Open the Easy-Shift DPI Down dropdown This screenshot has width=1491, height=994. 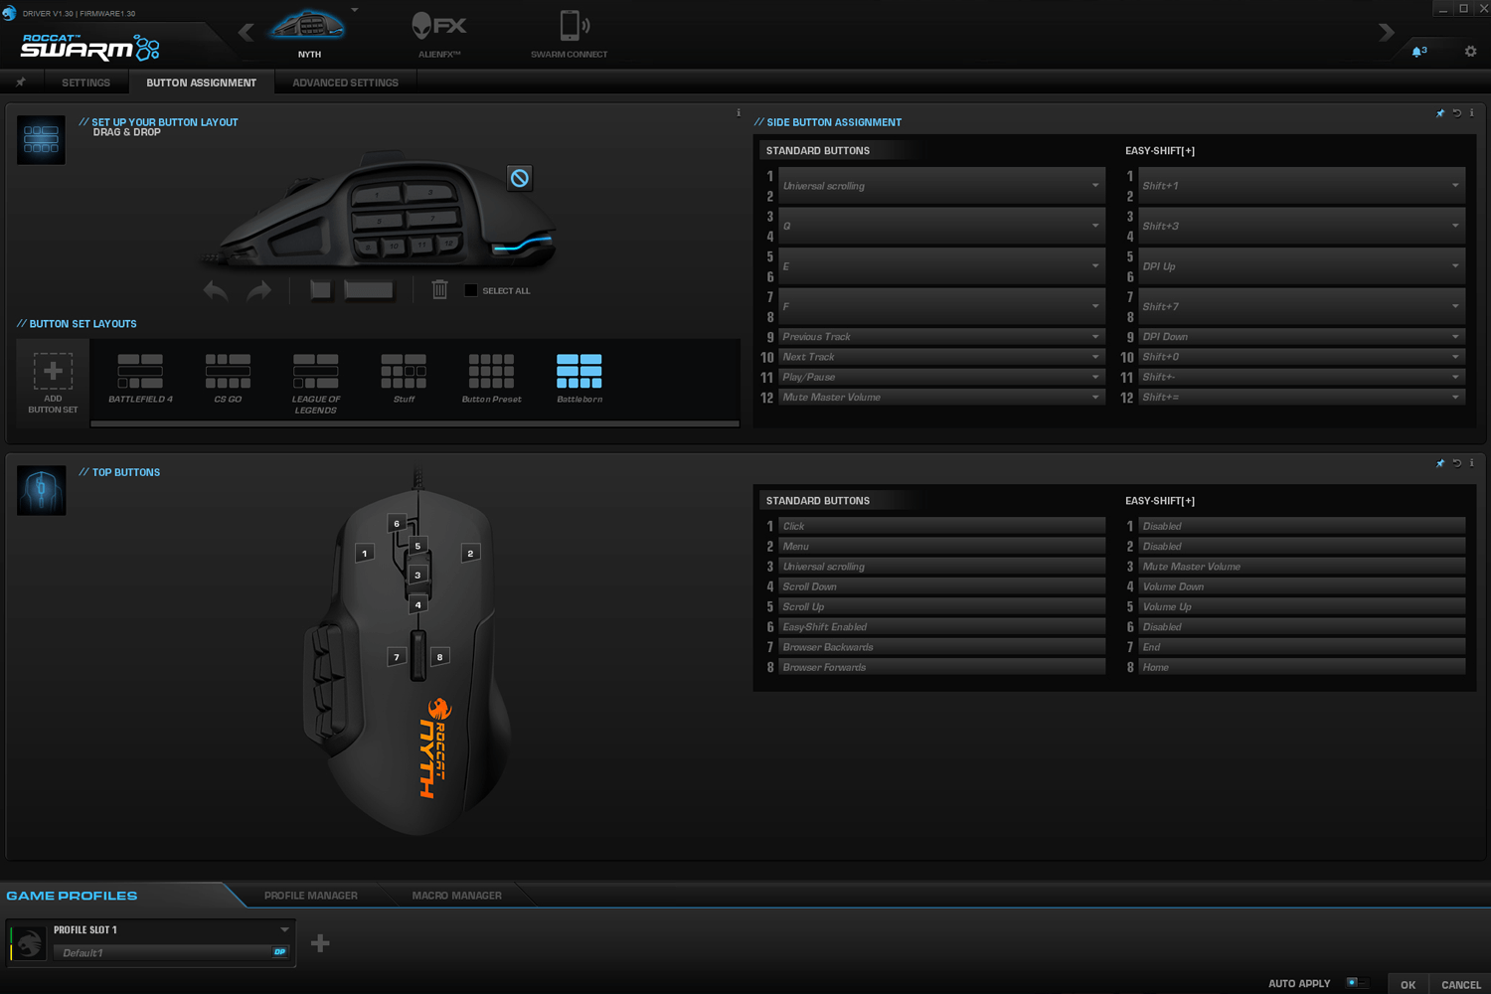(x=1301, y=337)
